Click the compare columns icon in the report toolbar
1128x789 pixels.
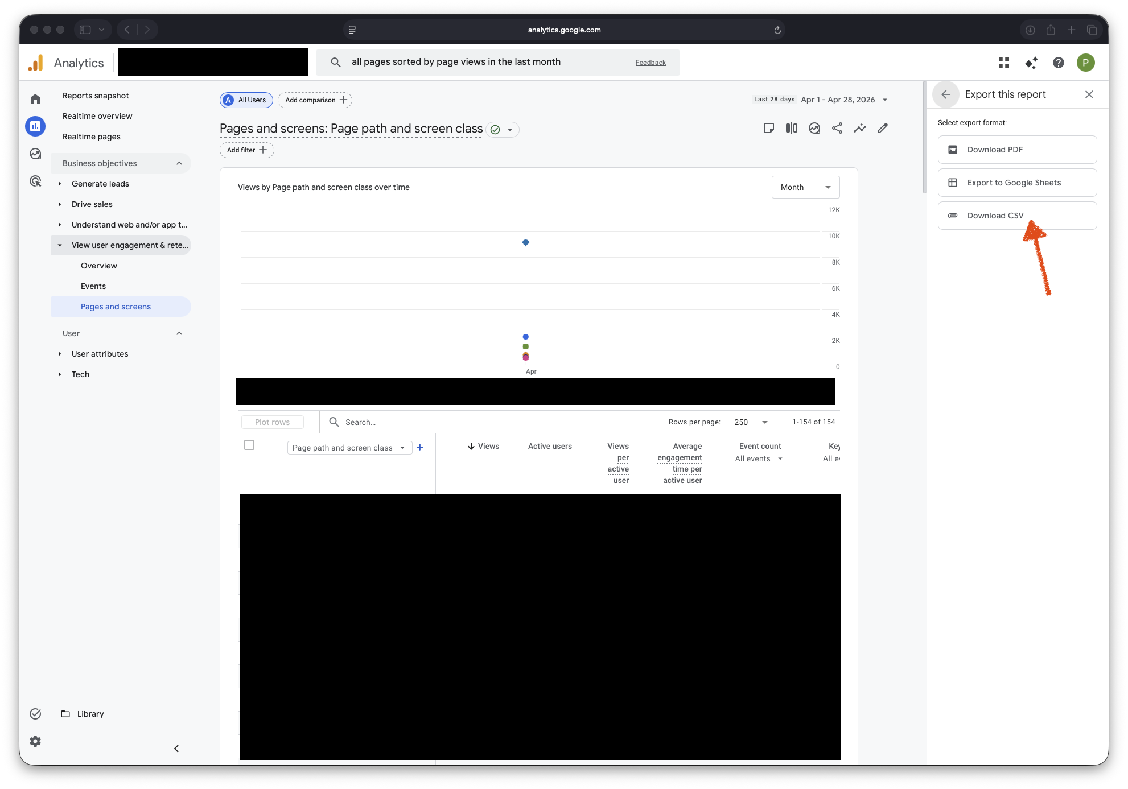click(791, 128)
